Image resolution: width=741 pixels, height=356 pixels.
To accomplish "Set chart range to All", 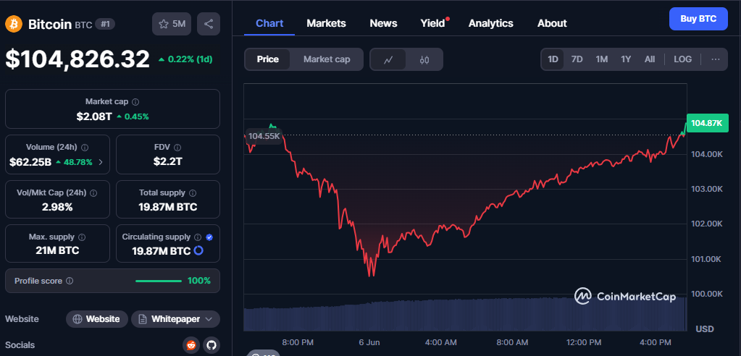I will [x=650, y=59].
